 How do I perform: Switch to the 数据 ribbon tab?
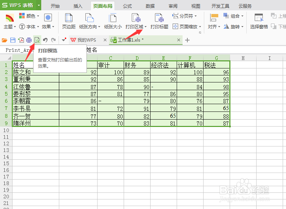150,6
